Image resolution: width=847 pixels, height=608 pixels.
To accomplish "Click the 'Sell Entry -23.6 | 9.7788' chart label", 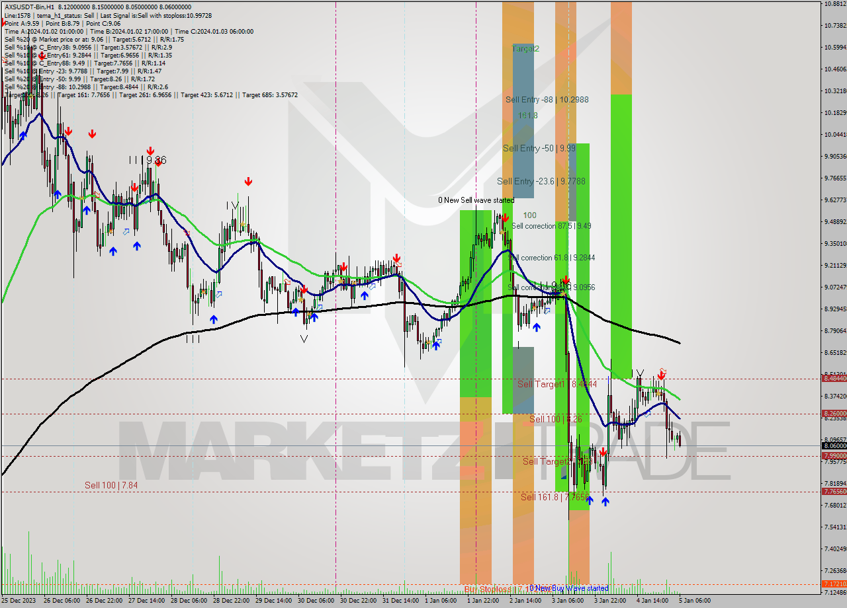I will click(x=541, y=180).
